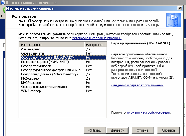Click the Справка button

[168, 130]
